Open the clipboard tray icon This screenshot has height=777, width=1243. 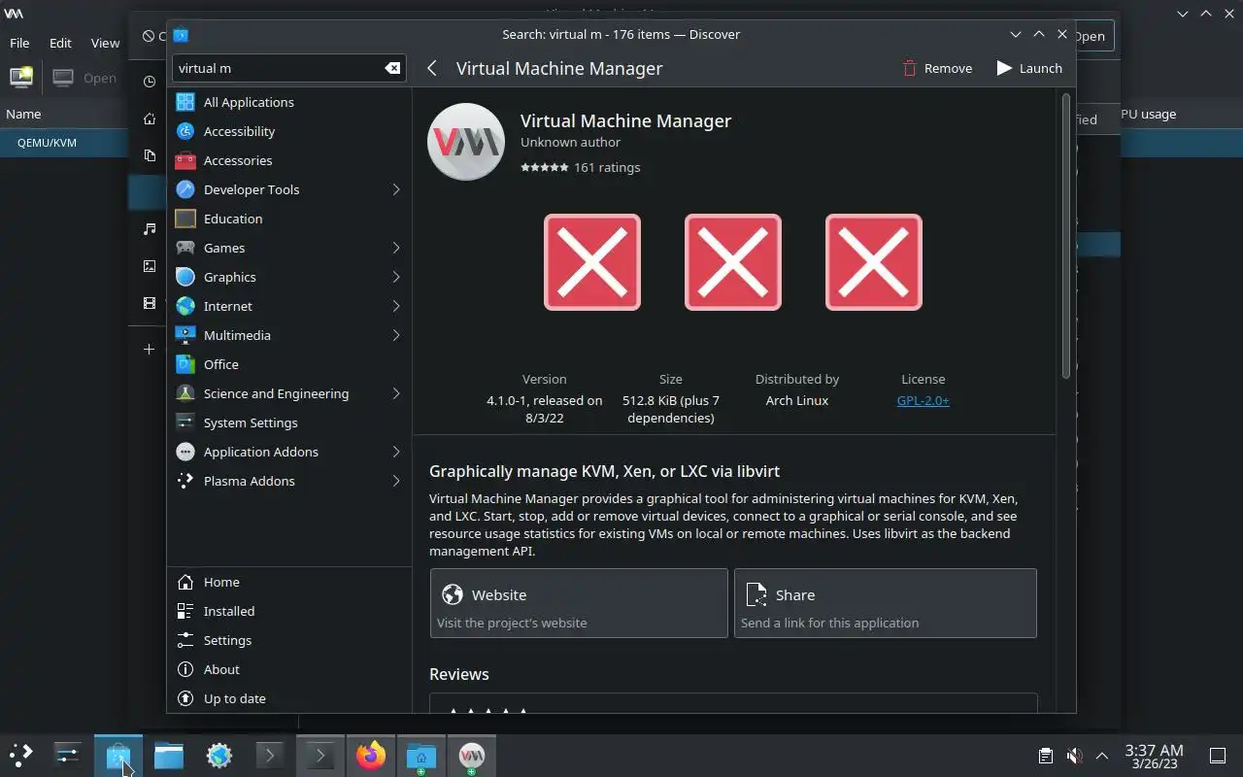[1045, 756]
